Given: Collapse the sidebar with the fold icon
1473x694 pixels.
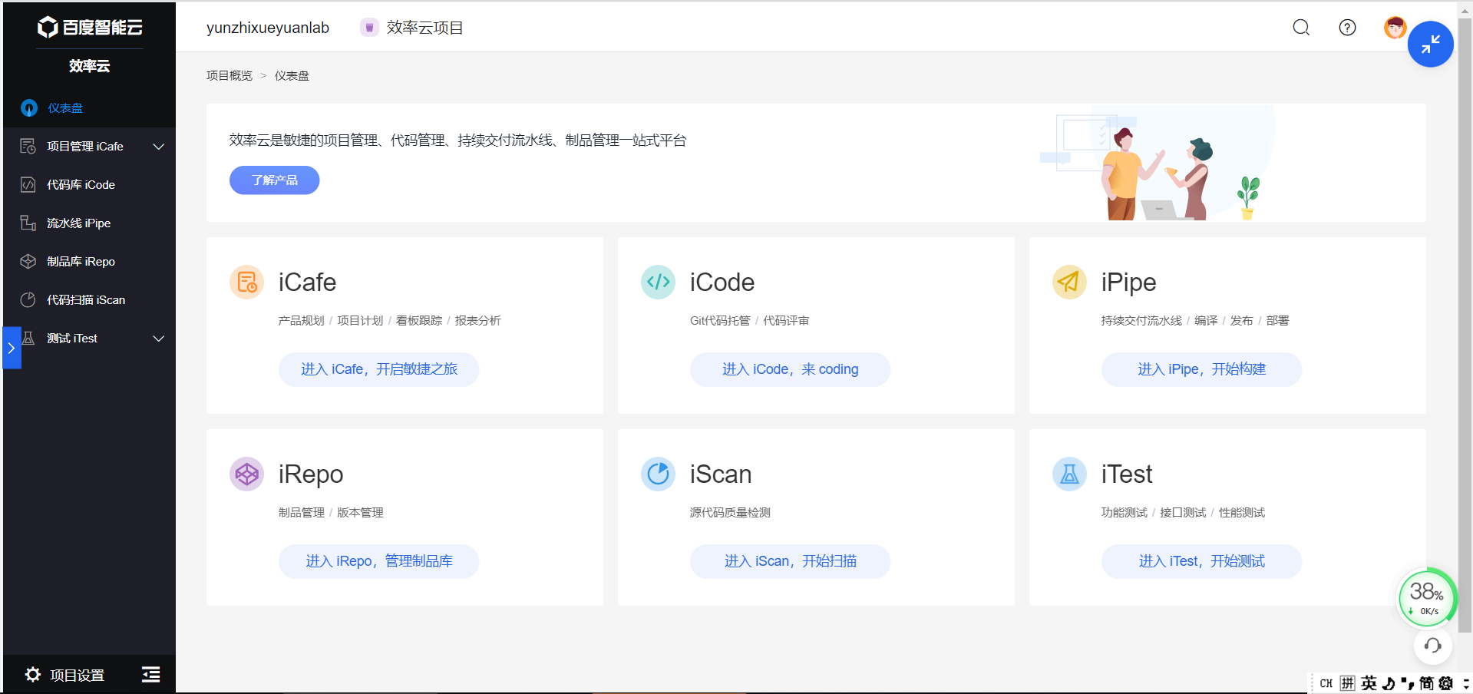Looking at the screenshot, I should (151, 675).
